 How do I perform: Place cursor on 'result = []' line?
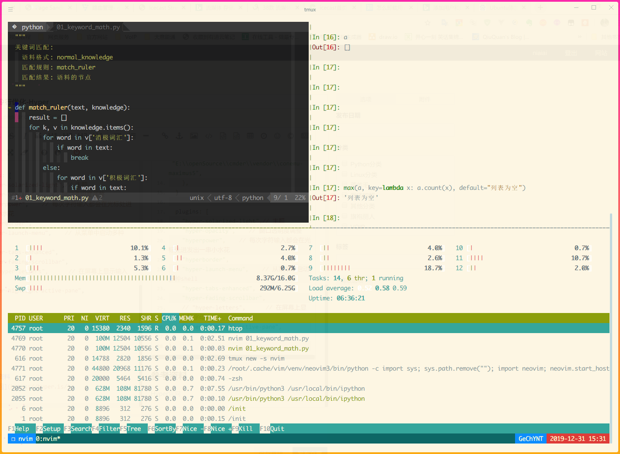coord(48,117)
